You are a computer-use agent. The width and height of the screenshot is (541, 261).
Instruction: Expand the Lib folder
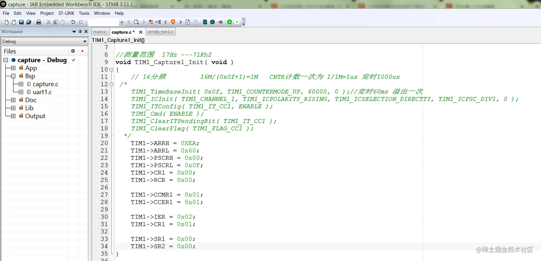tap(13, 108)
